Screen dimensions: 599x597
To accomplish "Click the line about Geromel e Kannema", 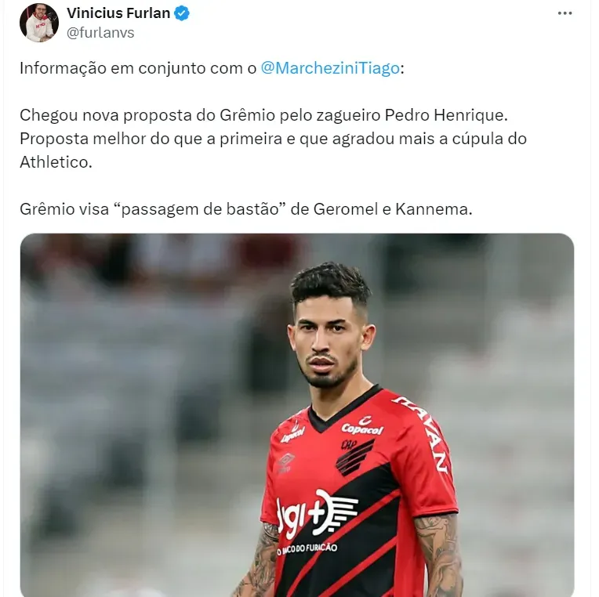I will 246,209.
